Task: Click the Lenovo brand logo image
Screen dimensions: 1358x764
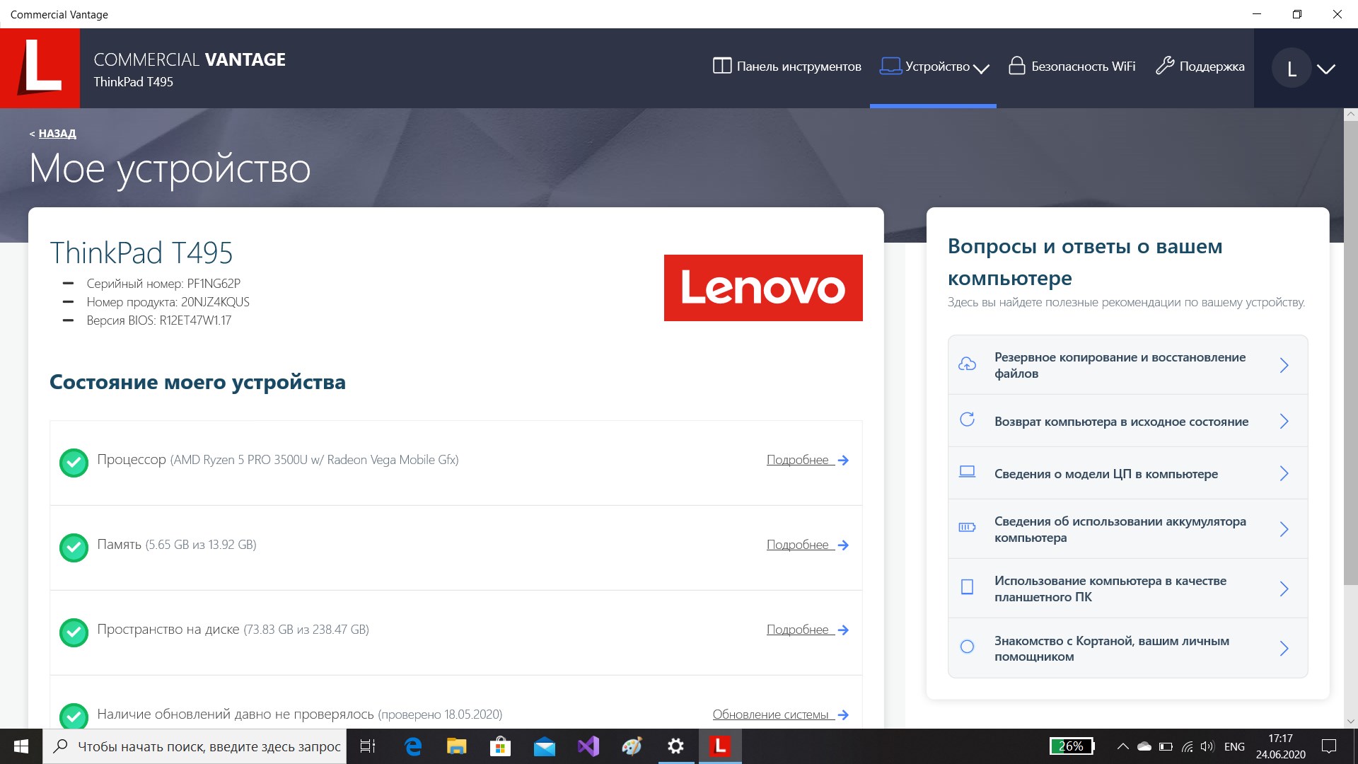Action: click(x=763, y=288)
